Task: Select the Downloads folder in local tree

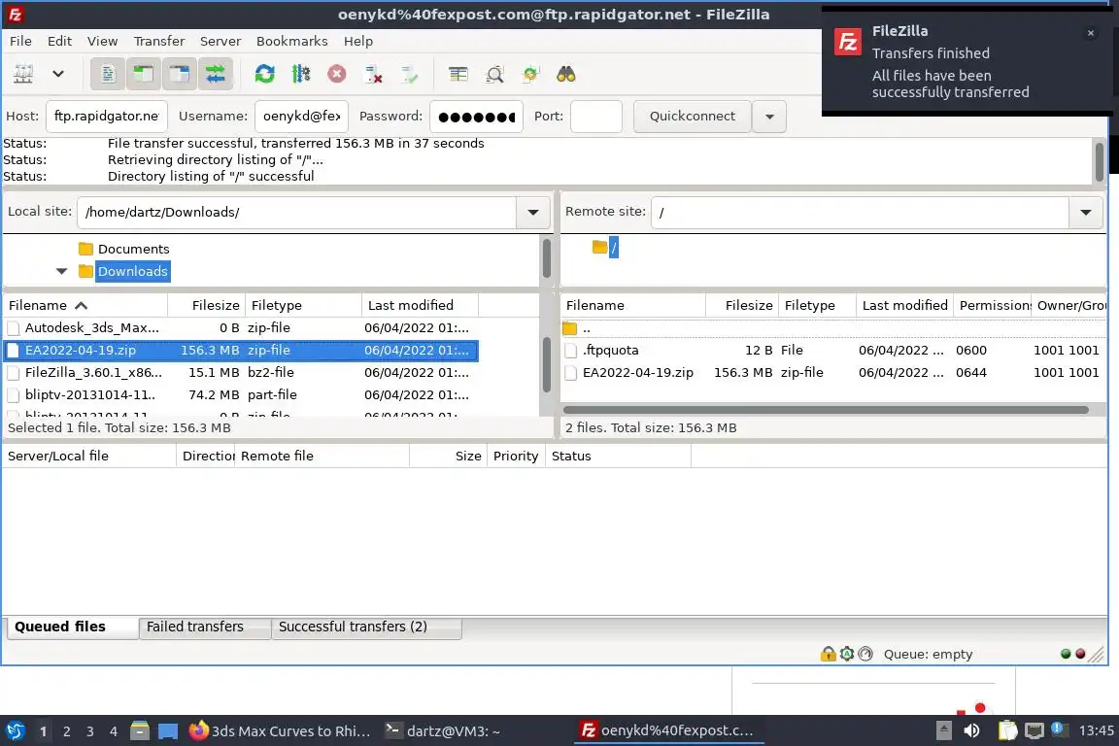Action: 133,271
